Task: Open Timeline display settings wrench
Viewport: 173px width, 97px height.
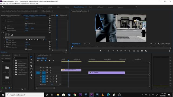Action: (x=53, y=60)
